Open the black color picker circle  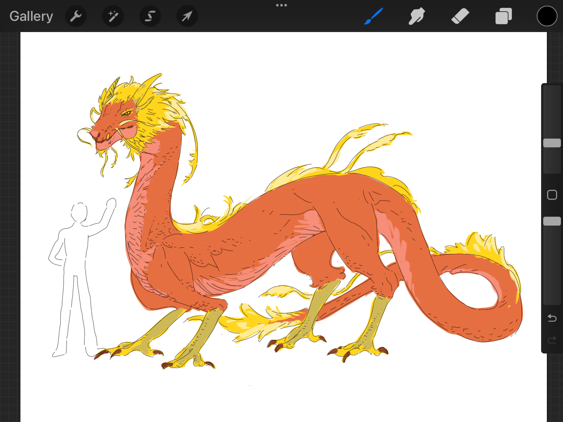click(547, 16)
